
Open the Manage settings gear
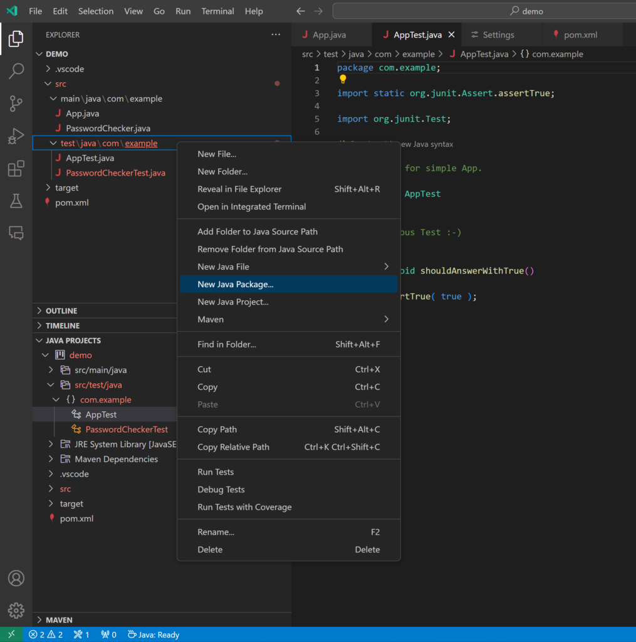coord(16,610)
